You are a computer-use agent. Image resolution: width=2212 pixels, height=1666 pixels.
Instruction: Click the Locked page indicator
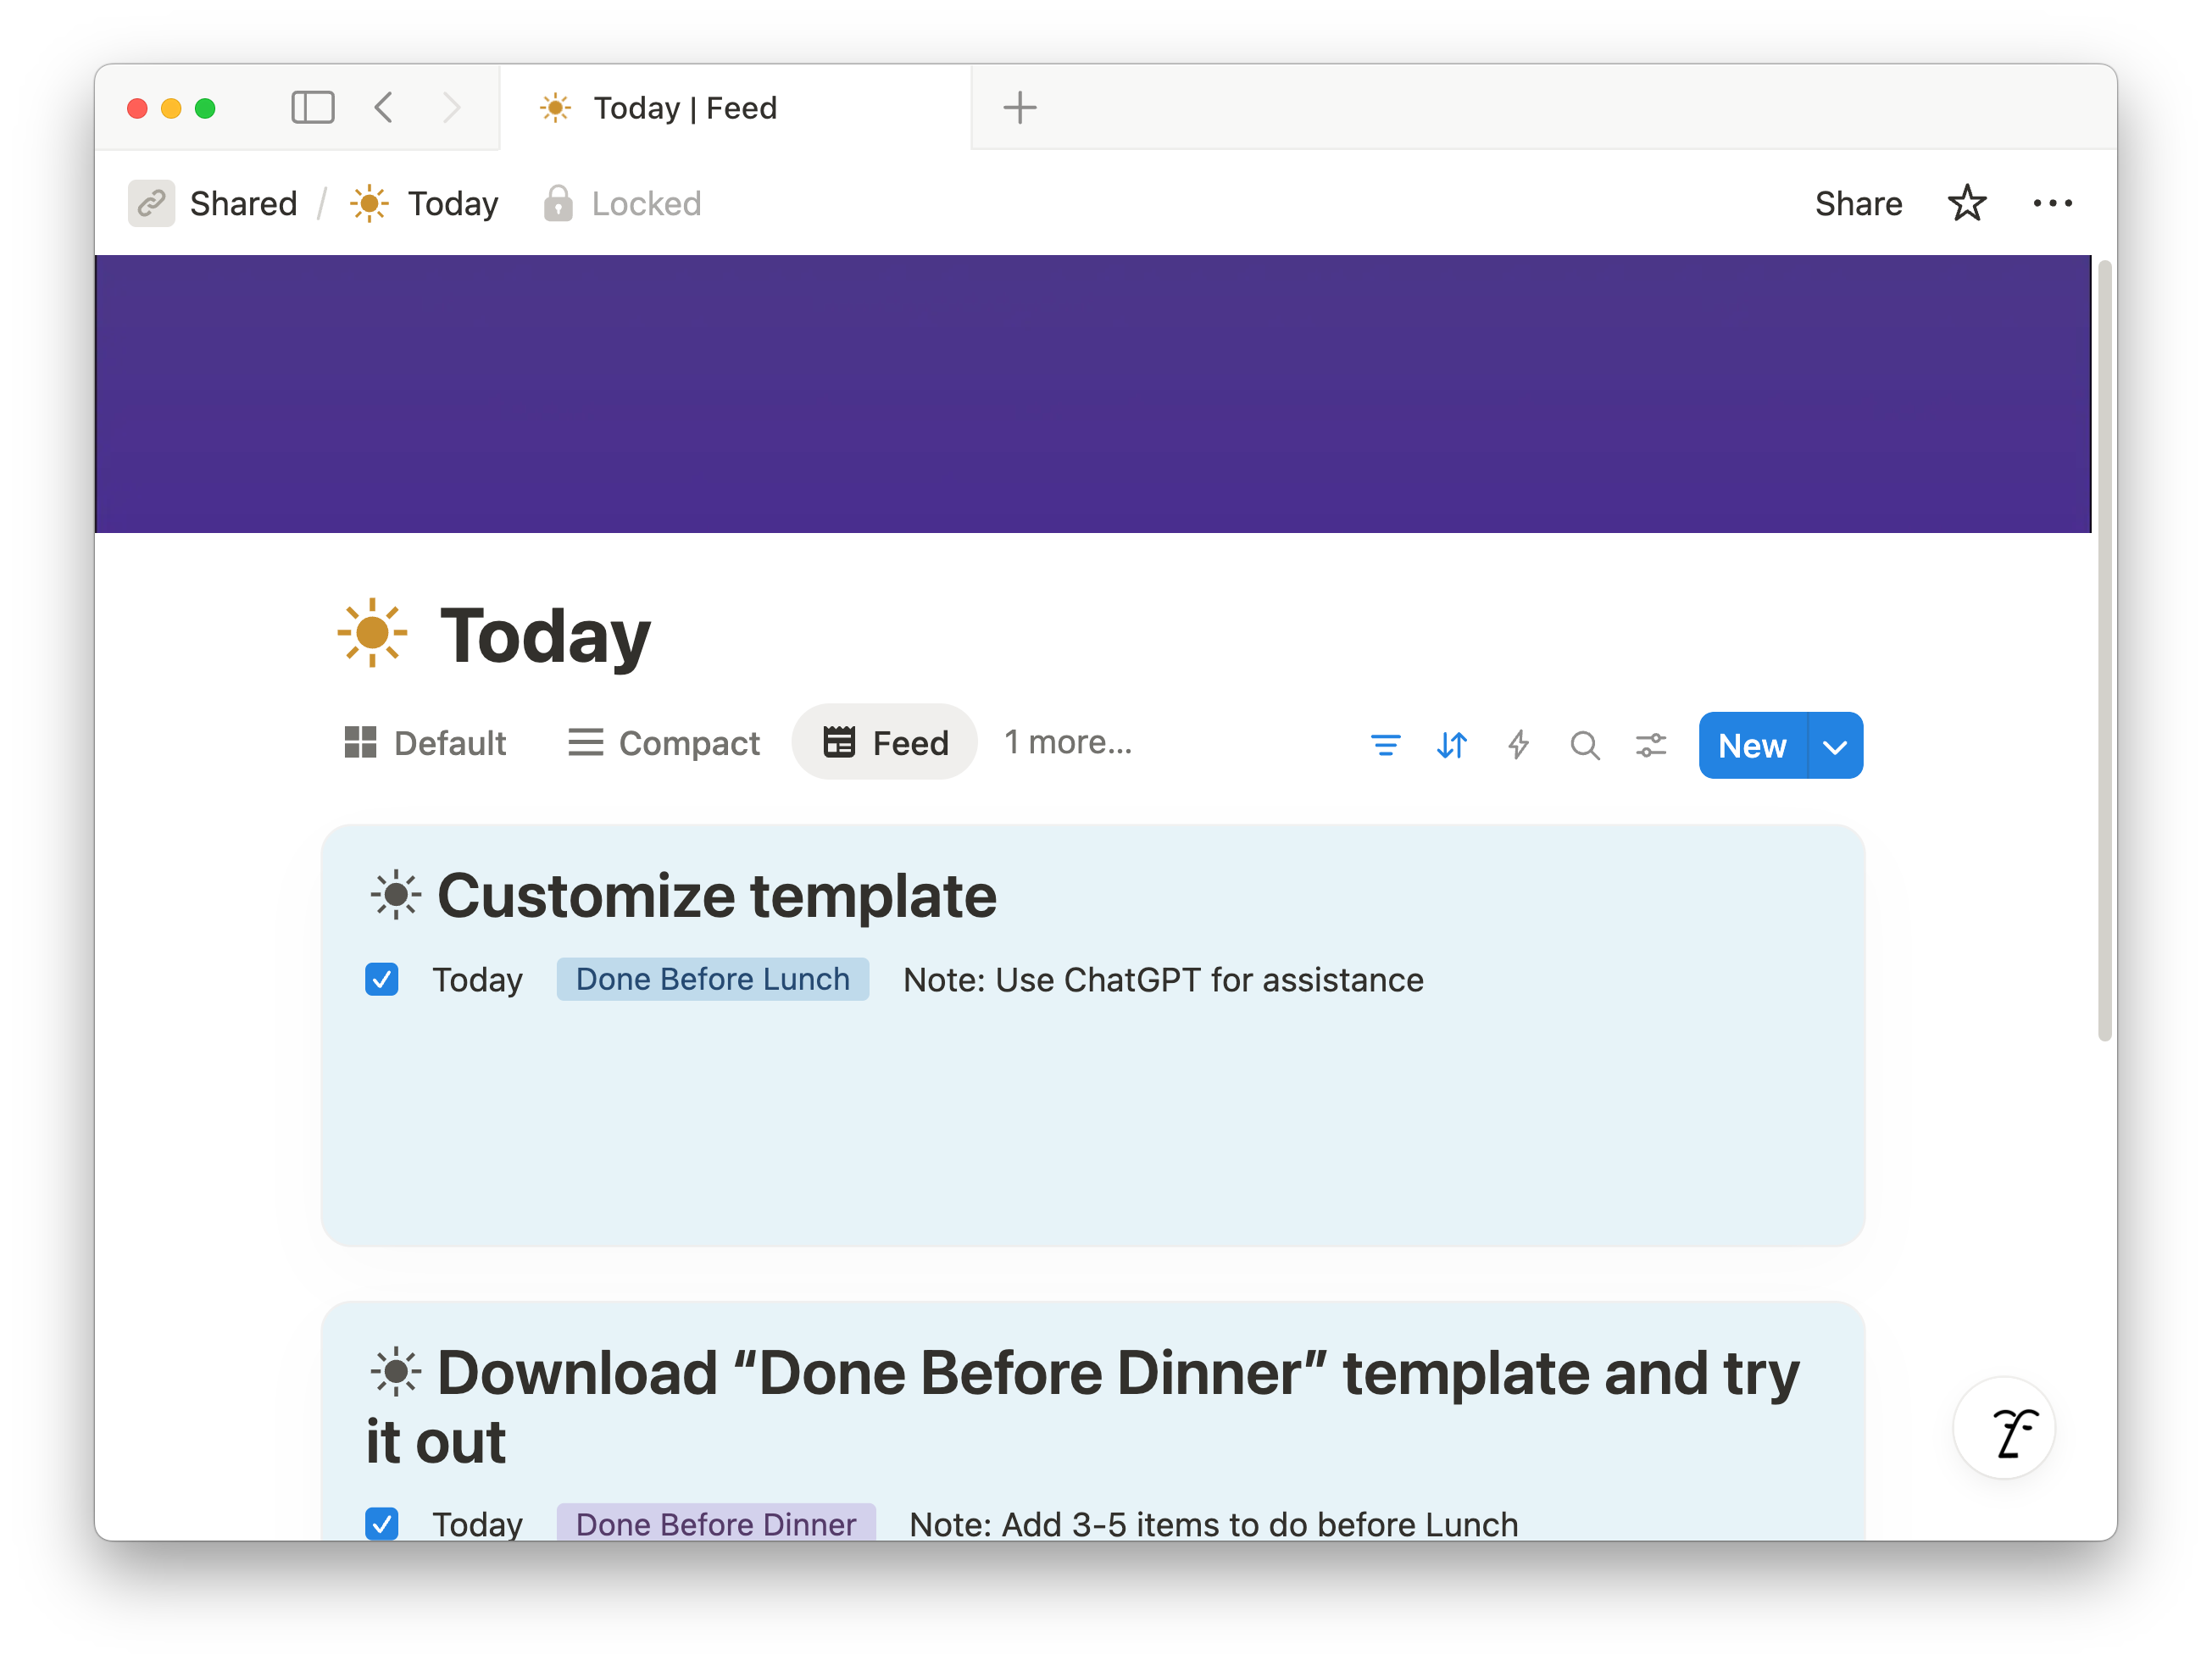pos(622,203)
